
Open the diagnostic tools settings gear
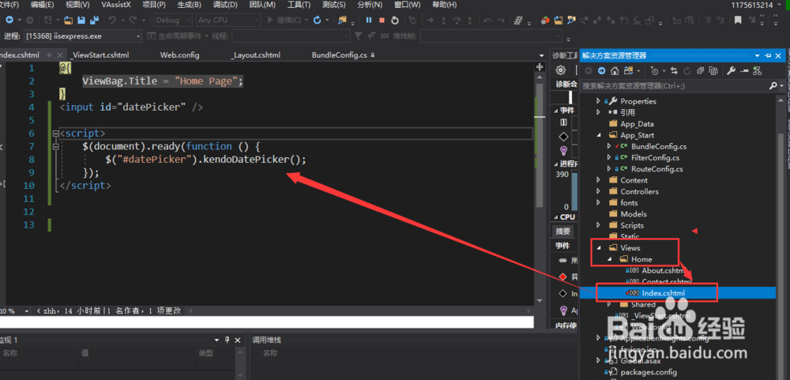[560, 70]
